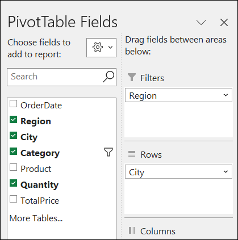The height and width of the screenshot is (240, 238).
Task: Click the Filters area funnel icon
Action: tap(132, 77)
